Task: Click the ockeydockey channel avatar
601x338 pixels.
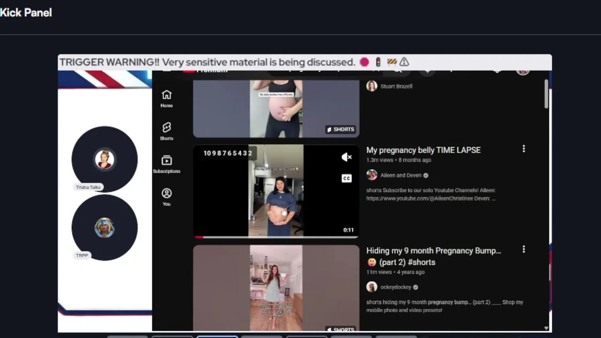Action: (x=372, y=287)
